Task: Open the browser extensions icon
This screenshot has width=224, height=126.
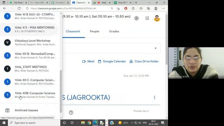Action: point(133,8)
